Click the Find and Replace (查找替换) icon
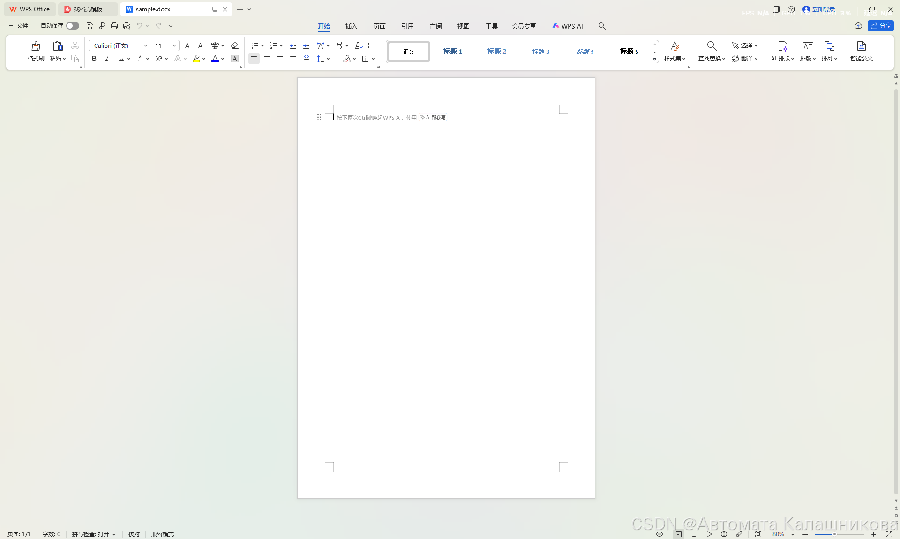 711,46
